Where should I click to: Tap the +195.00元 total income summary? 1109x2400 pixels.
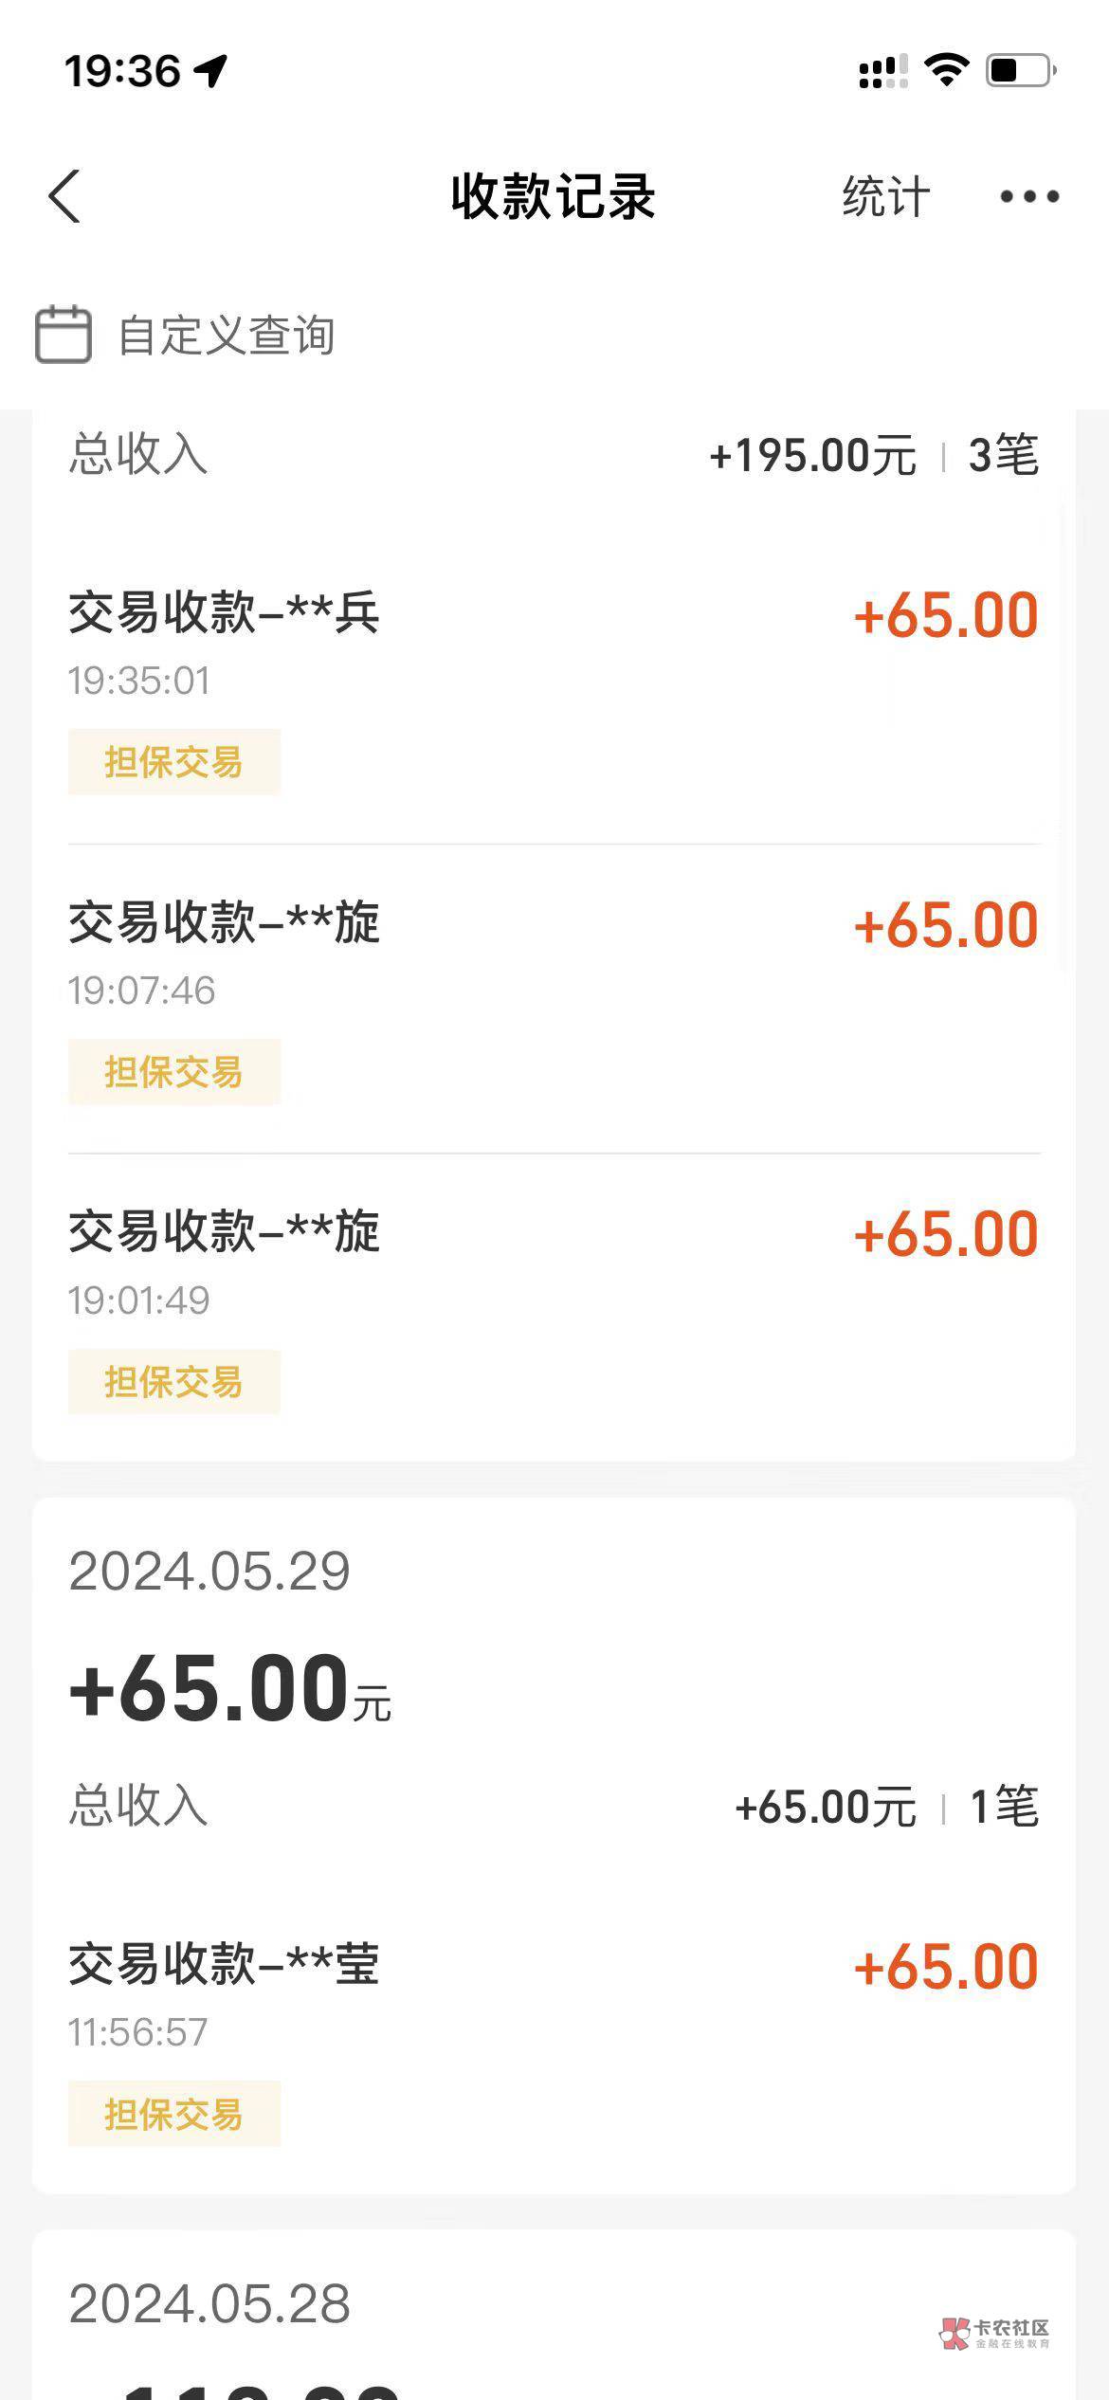tap(812, 456)
